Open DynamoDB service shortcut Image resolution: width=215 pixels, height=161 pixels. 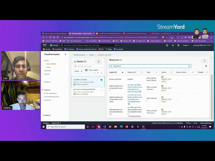(x=119, y=49)
